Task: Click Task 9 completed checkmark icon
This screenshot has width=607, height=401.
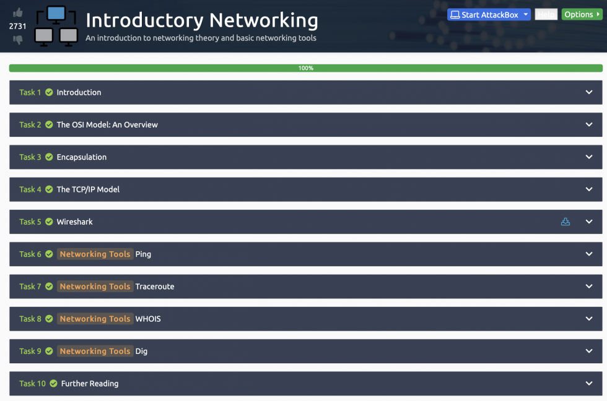Action: [x=49, y=351]
